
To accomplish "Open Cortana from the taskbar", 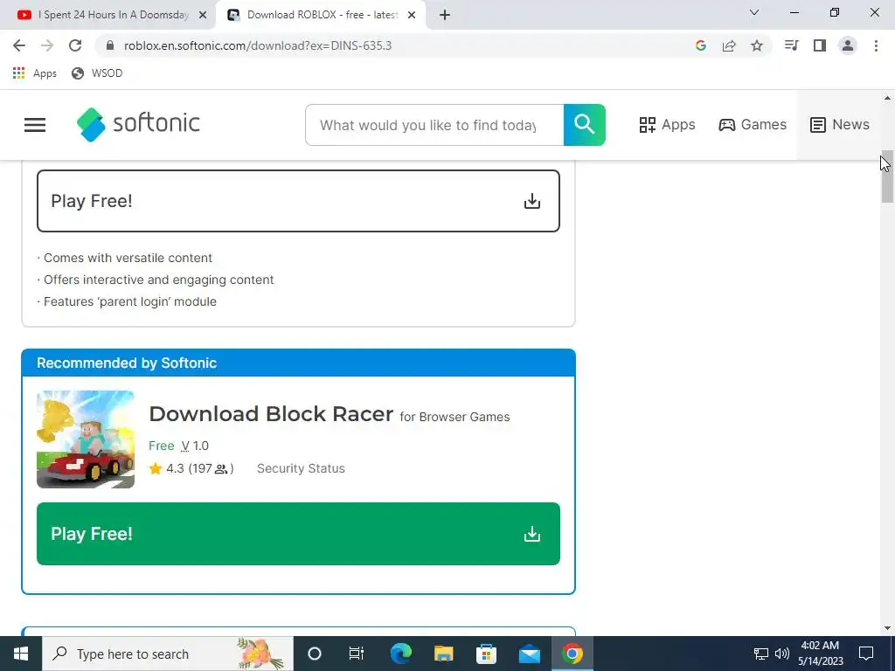I will pos(315,654).
